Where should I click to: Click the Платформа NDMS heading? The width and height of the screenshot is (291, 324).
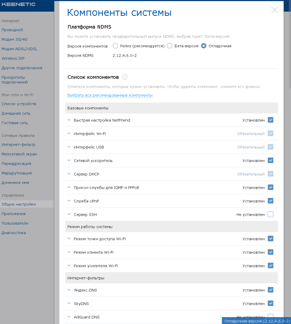coord(89,27)
